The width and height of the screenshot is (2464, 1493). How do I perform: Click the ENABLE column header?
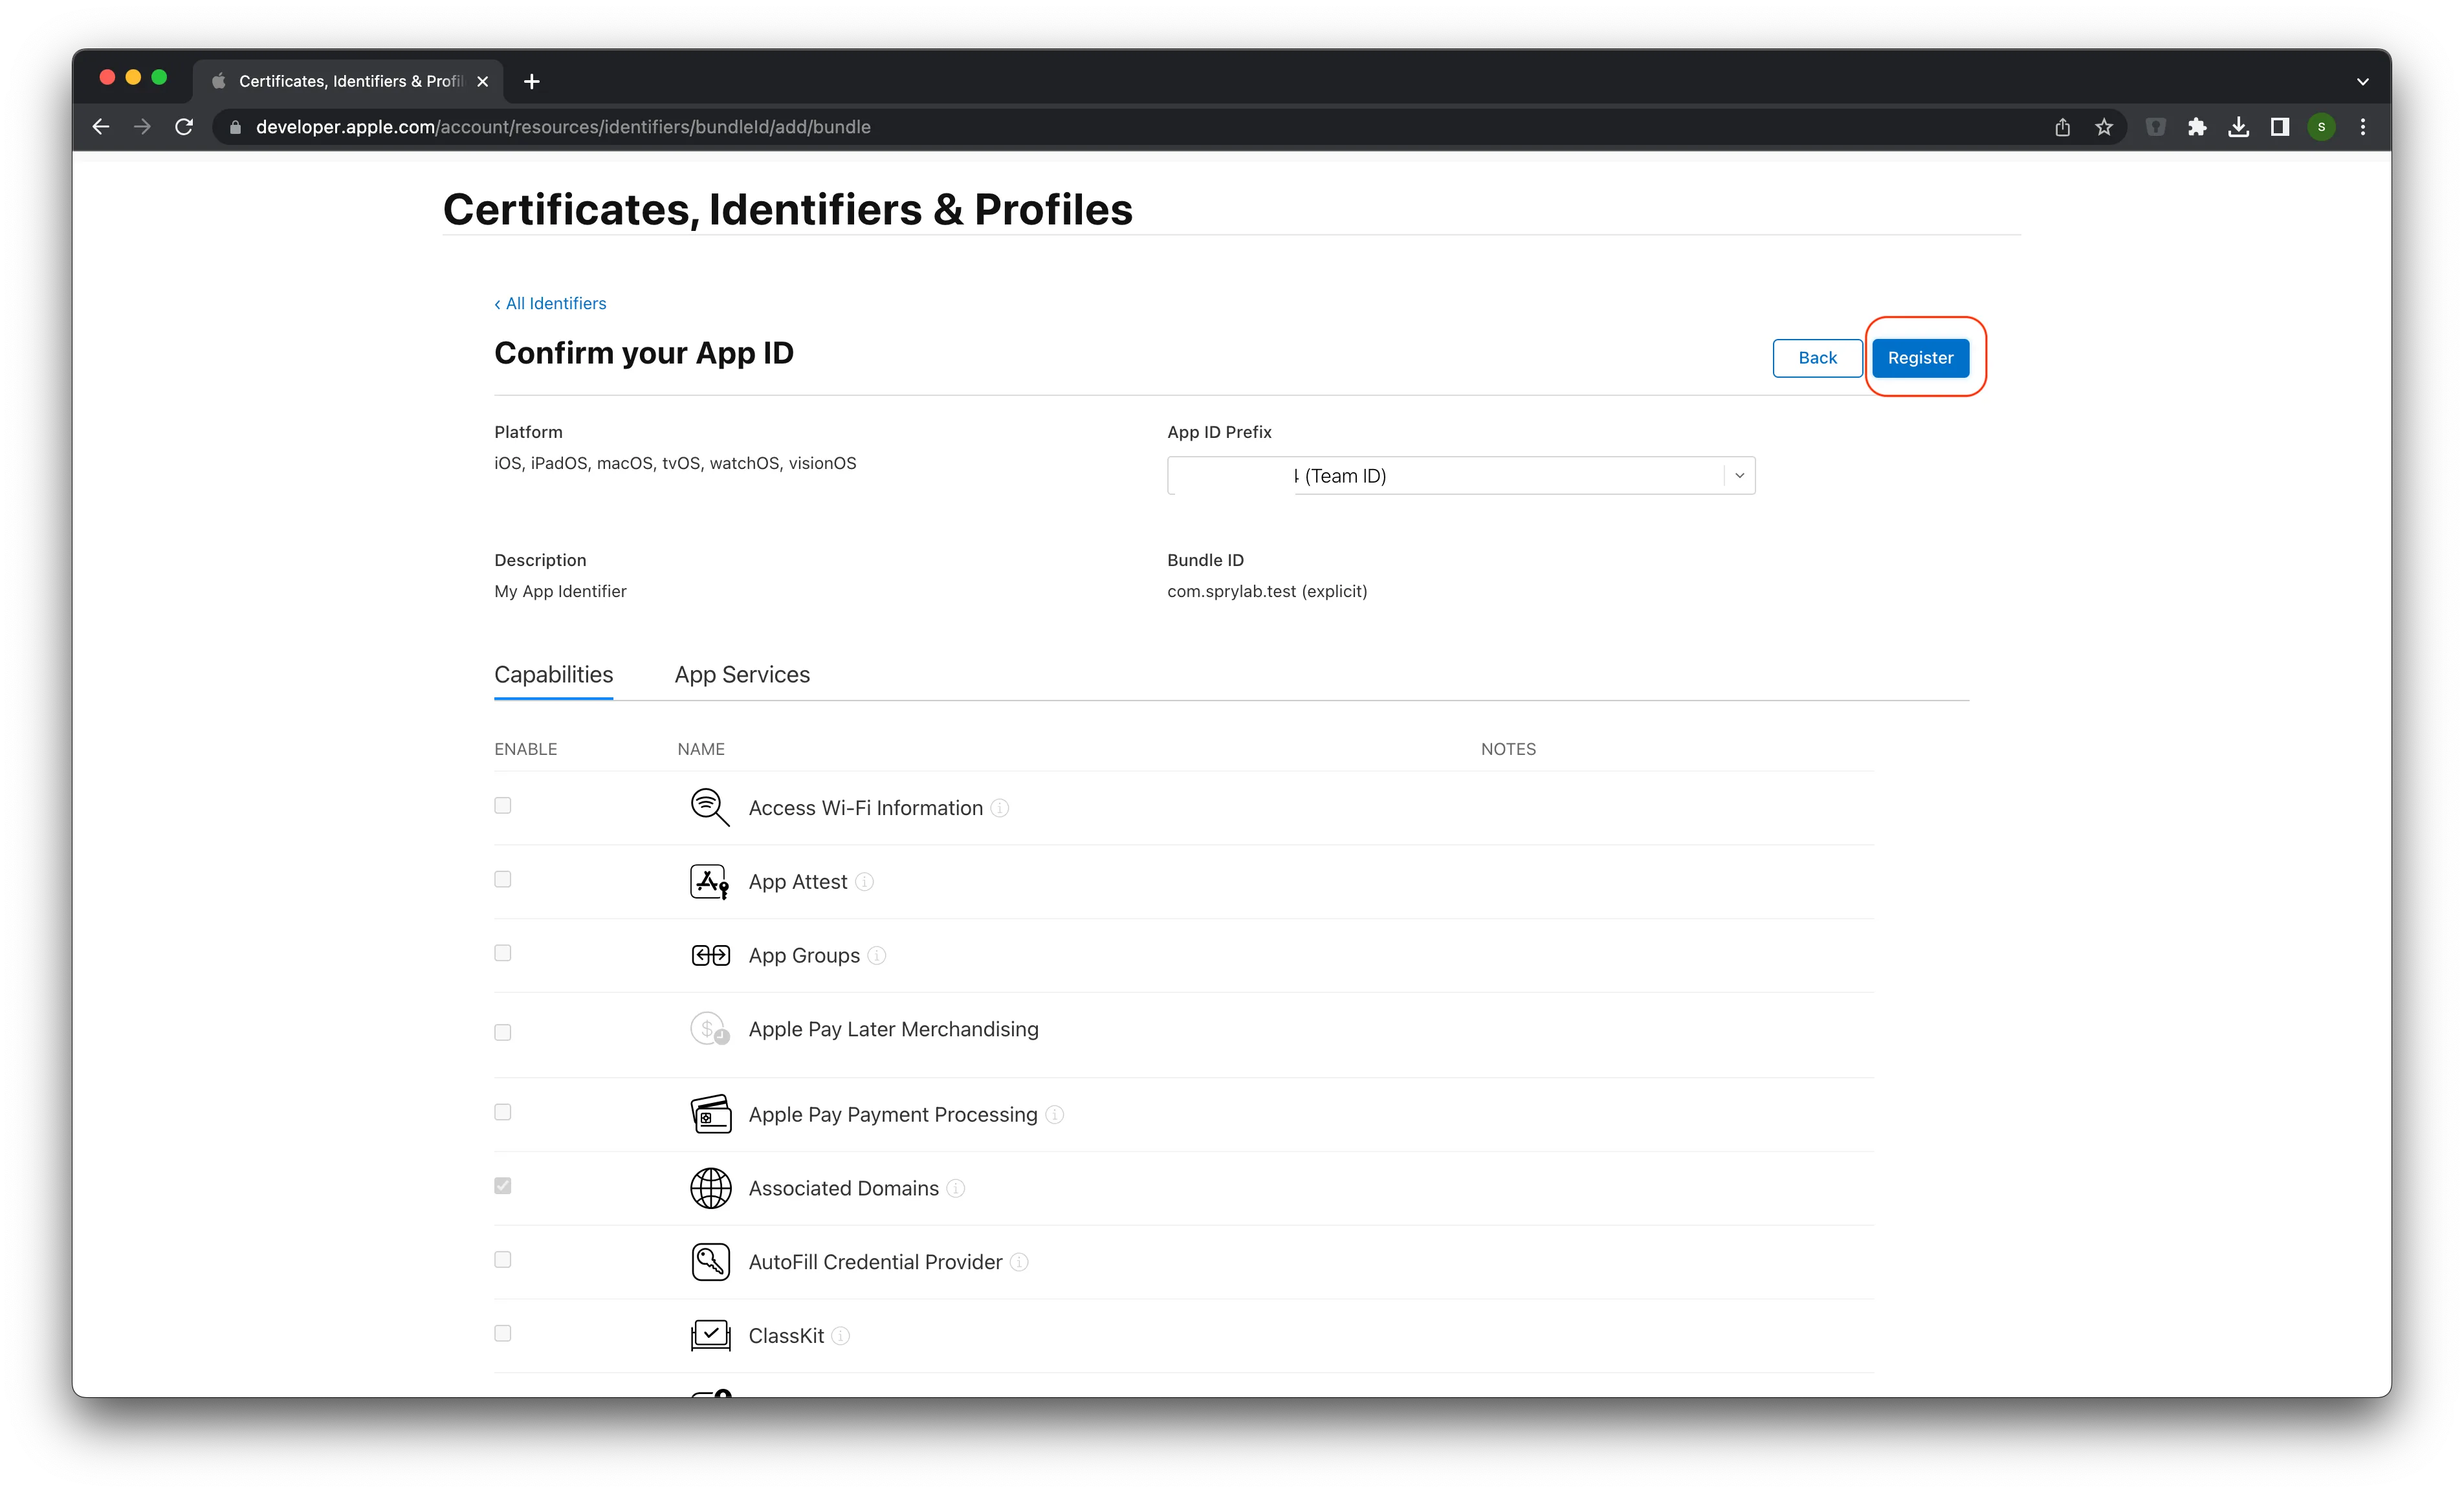pos(525,749)
